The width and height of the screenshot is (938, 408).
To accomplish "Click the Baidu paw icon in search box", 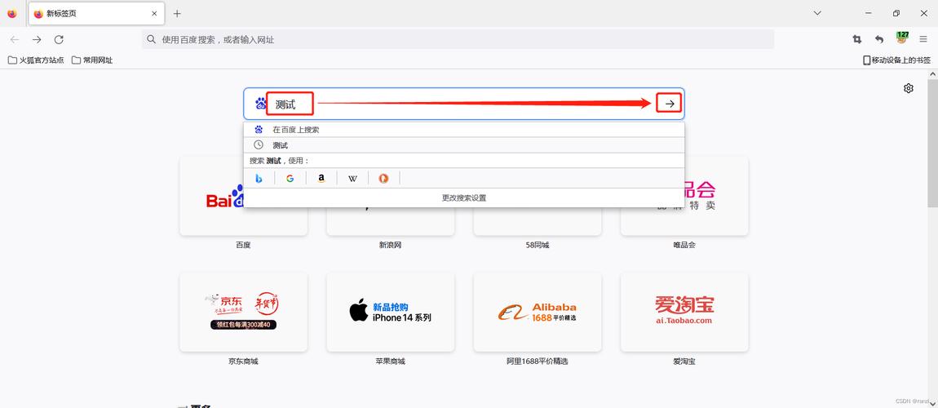I will click(x=259, y=104).
